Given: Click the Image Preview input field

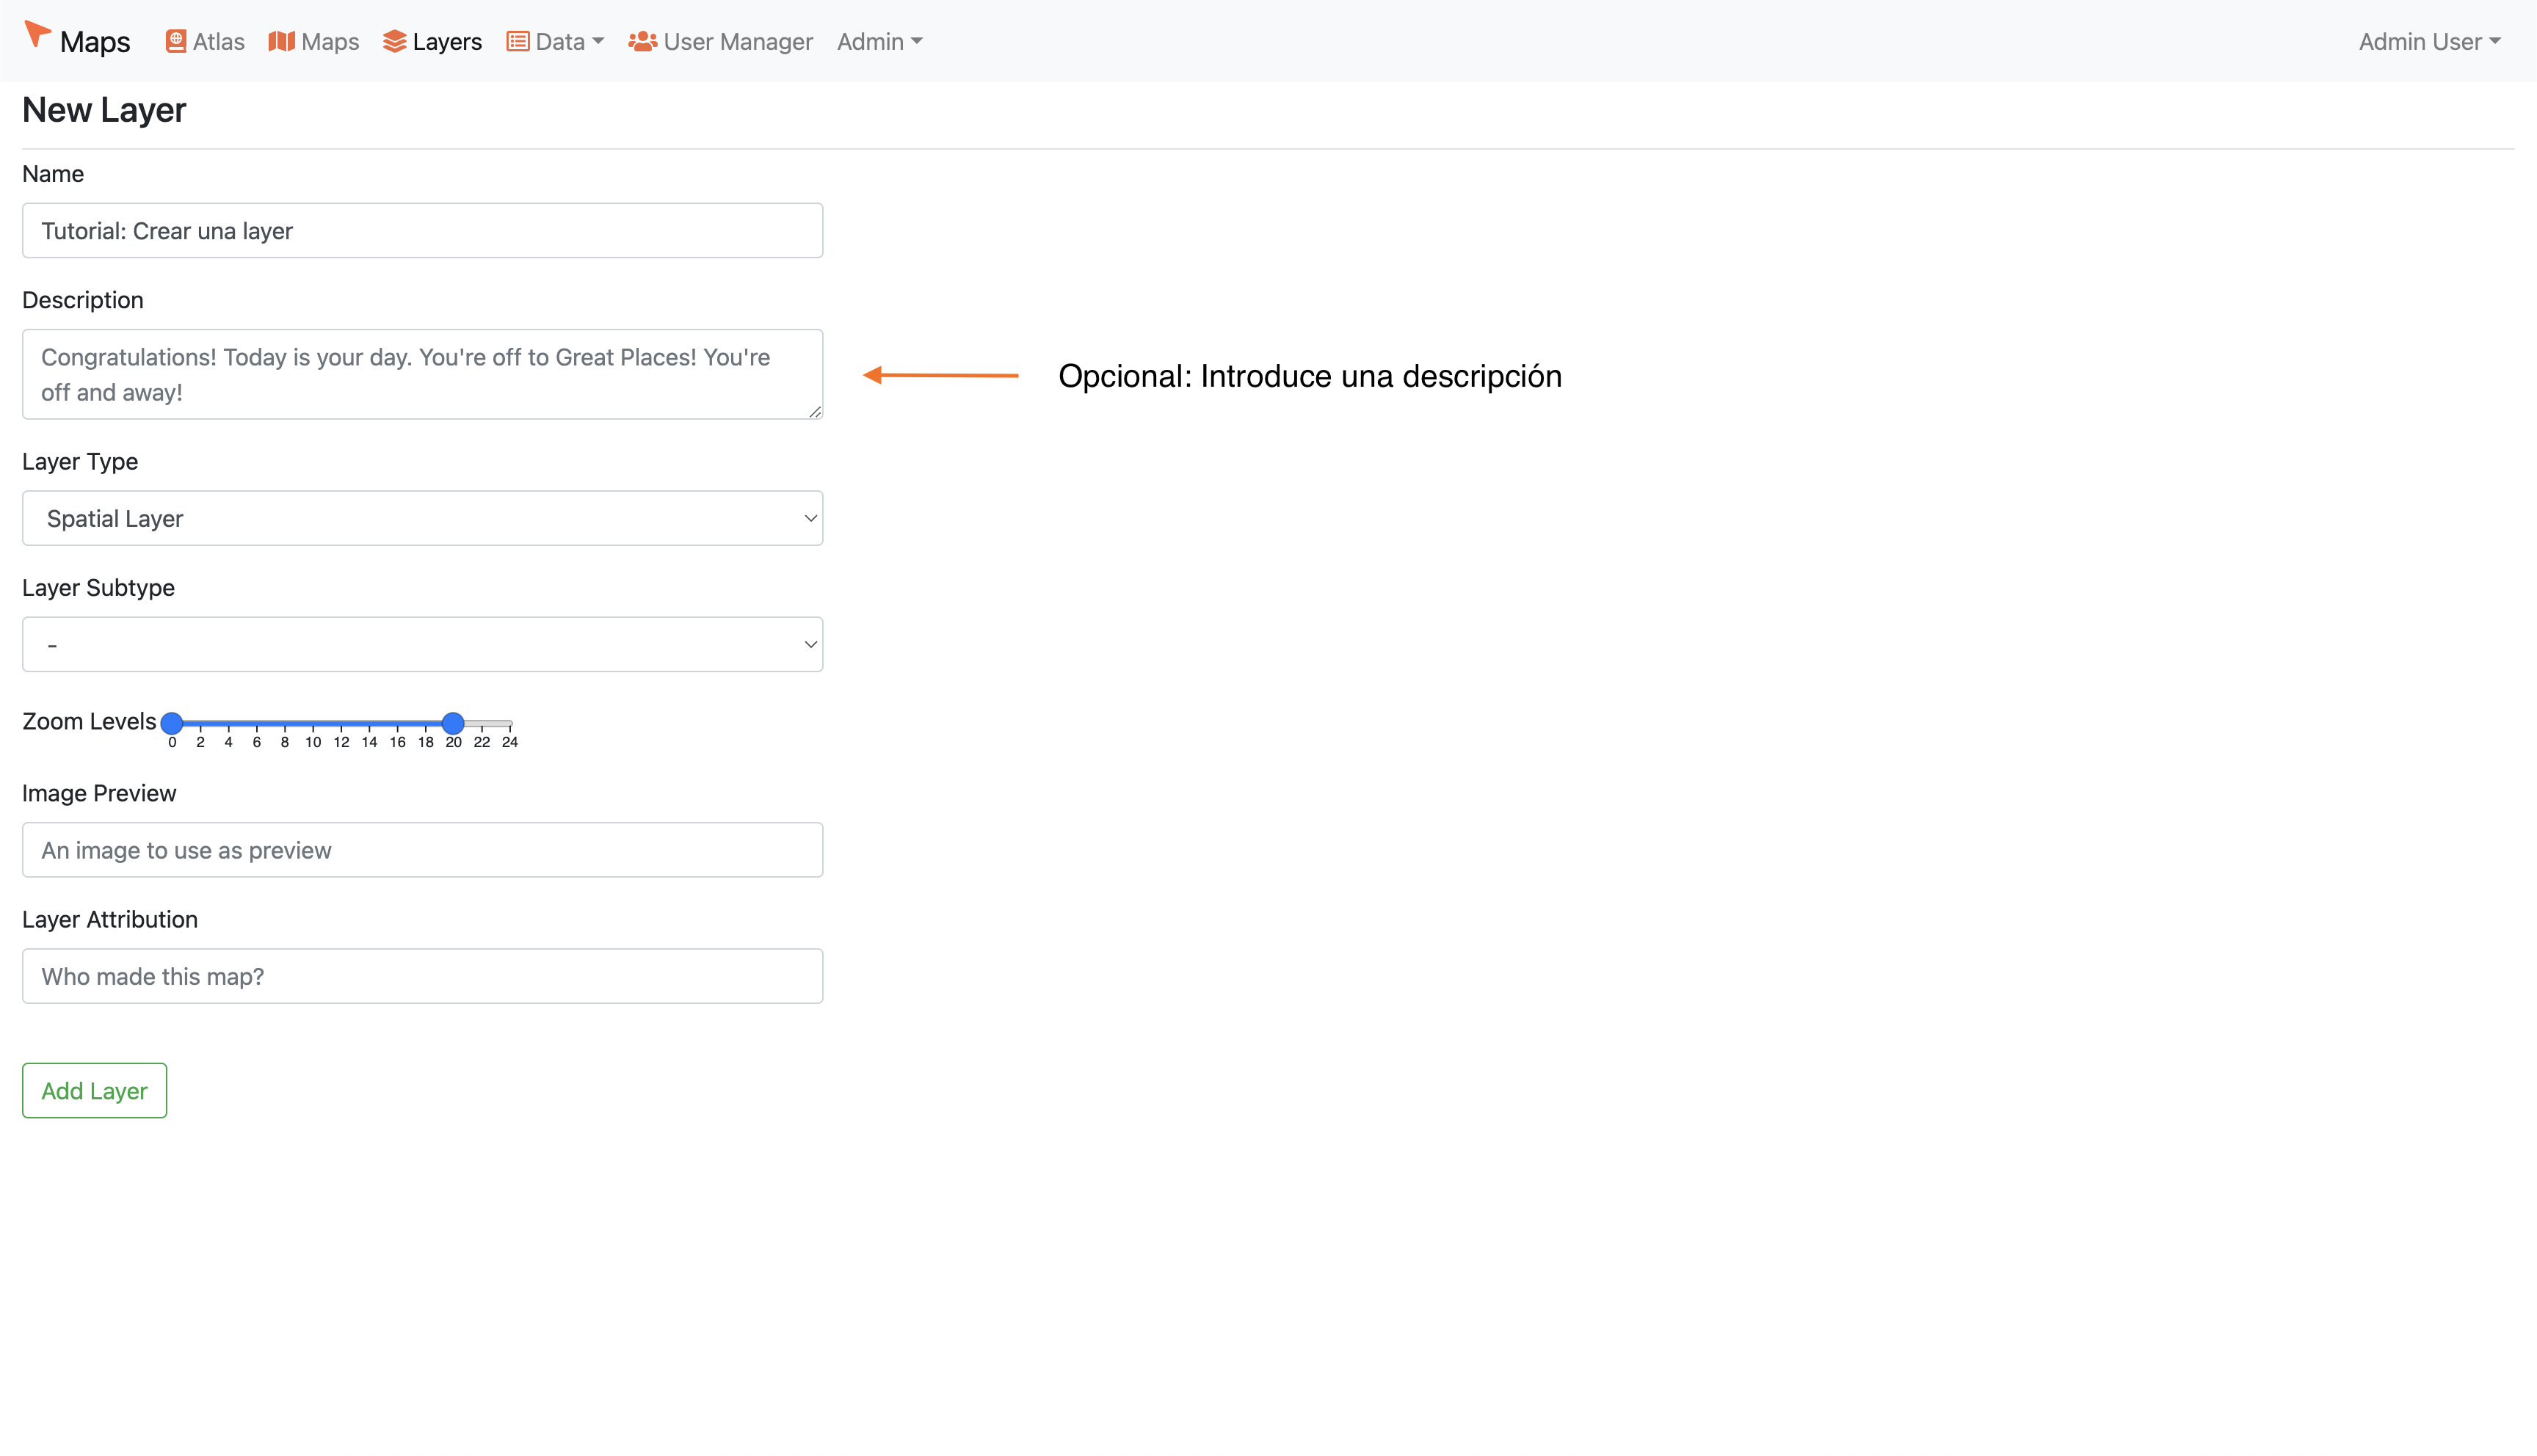Looking at the screenshot, I should pos(422,850).
